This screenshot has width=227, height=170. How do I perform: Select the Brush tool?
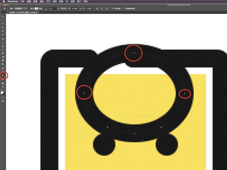(x=3, y=42)
